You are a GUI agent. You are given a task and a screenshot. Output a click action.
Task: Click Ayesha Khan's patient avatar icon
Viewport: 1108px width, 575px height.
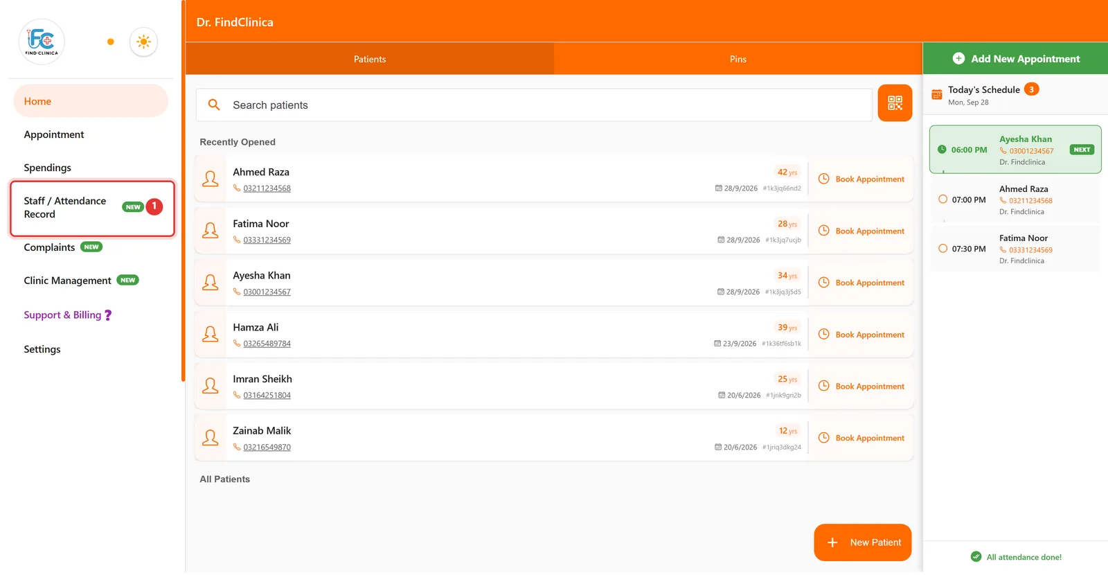(211, 283)
